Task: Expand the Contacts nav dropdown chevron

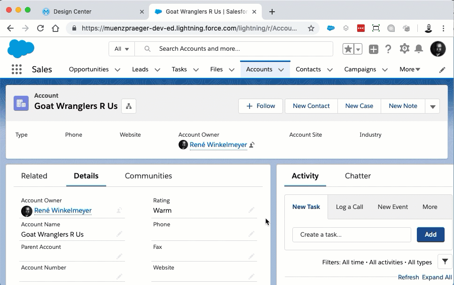Action: (x=330, y=70)
